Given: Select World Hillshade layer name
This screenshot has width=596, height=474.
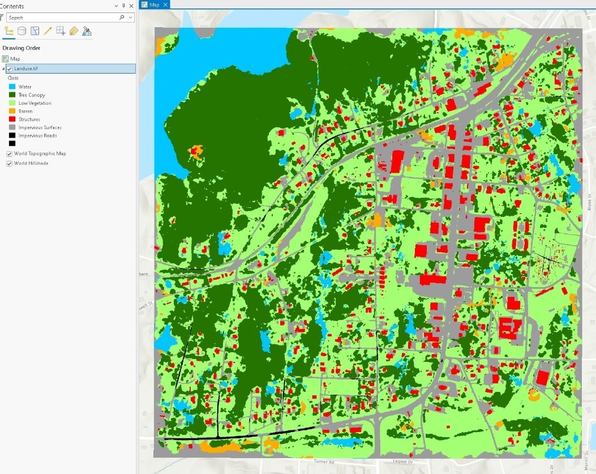Looking at the screenshot, I should point(31,163).
